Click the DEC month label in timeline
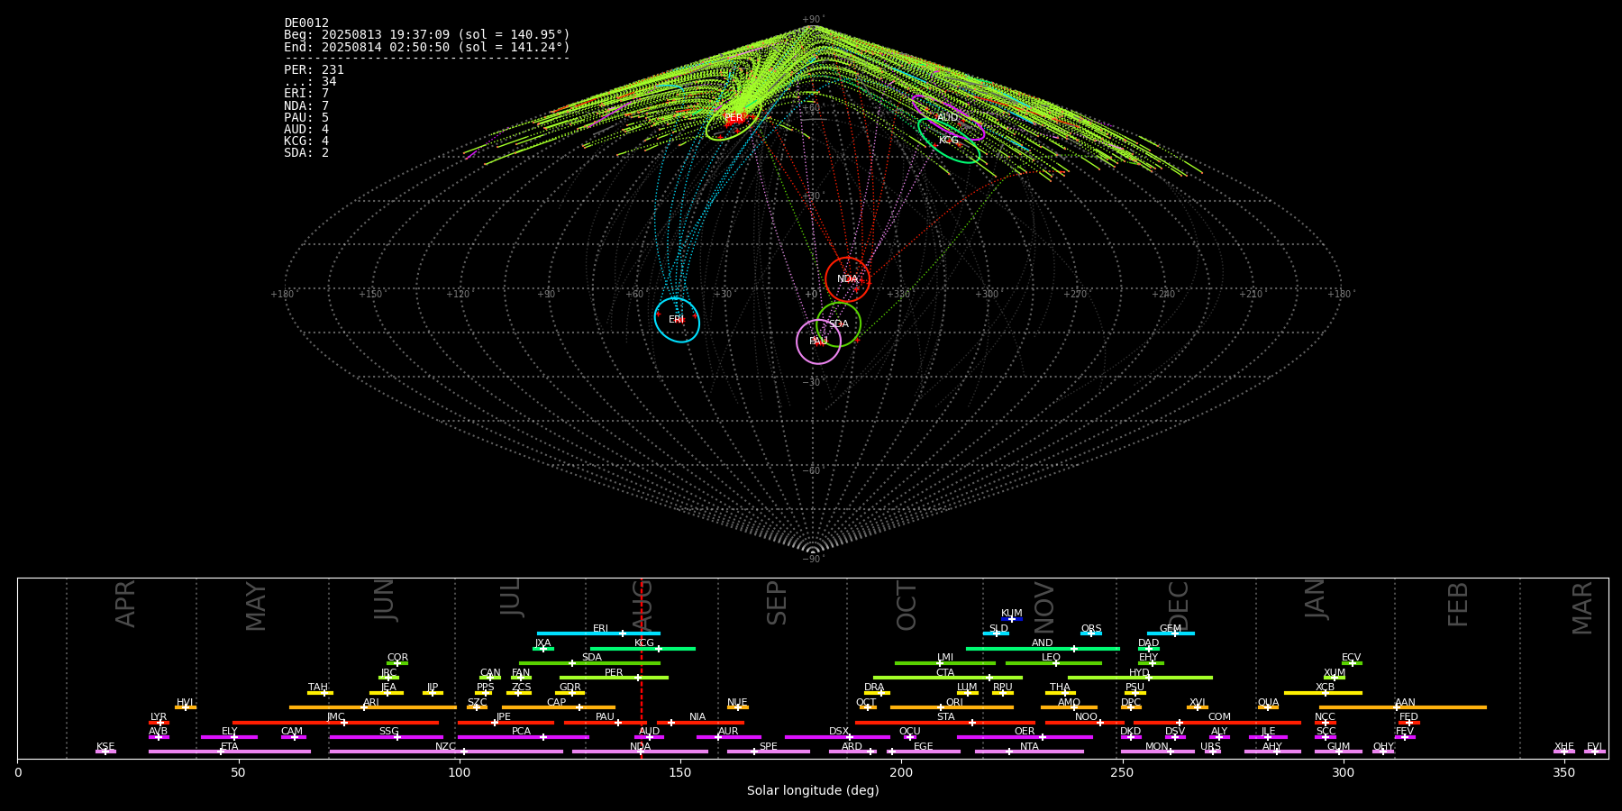Screen dimensions: 1622x811 tap(1179, 606)
